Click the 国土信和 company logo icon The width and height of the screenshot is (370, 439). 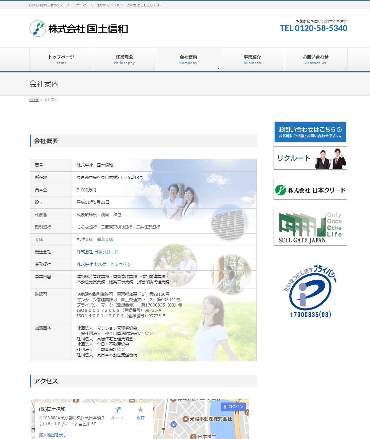(38, 28)
